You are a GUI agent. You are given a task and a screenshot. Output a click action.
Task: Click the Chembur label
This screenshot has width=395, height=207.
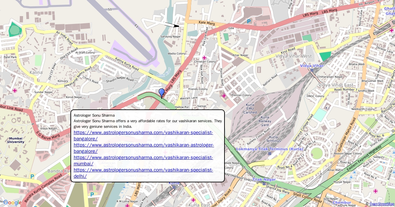[x=342, y=203]
